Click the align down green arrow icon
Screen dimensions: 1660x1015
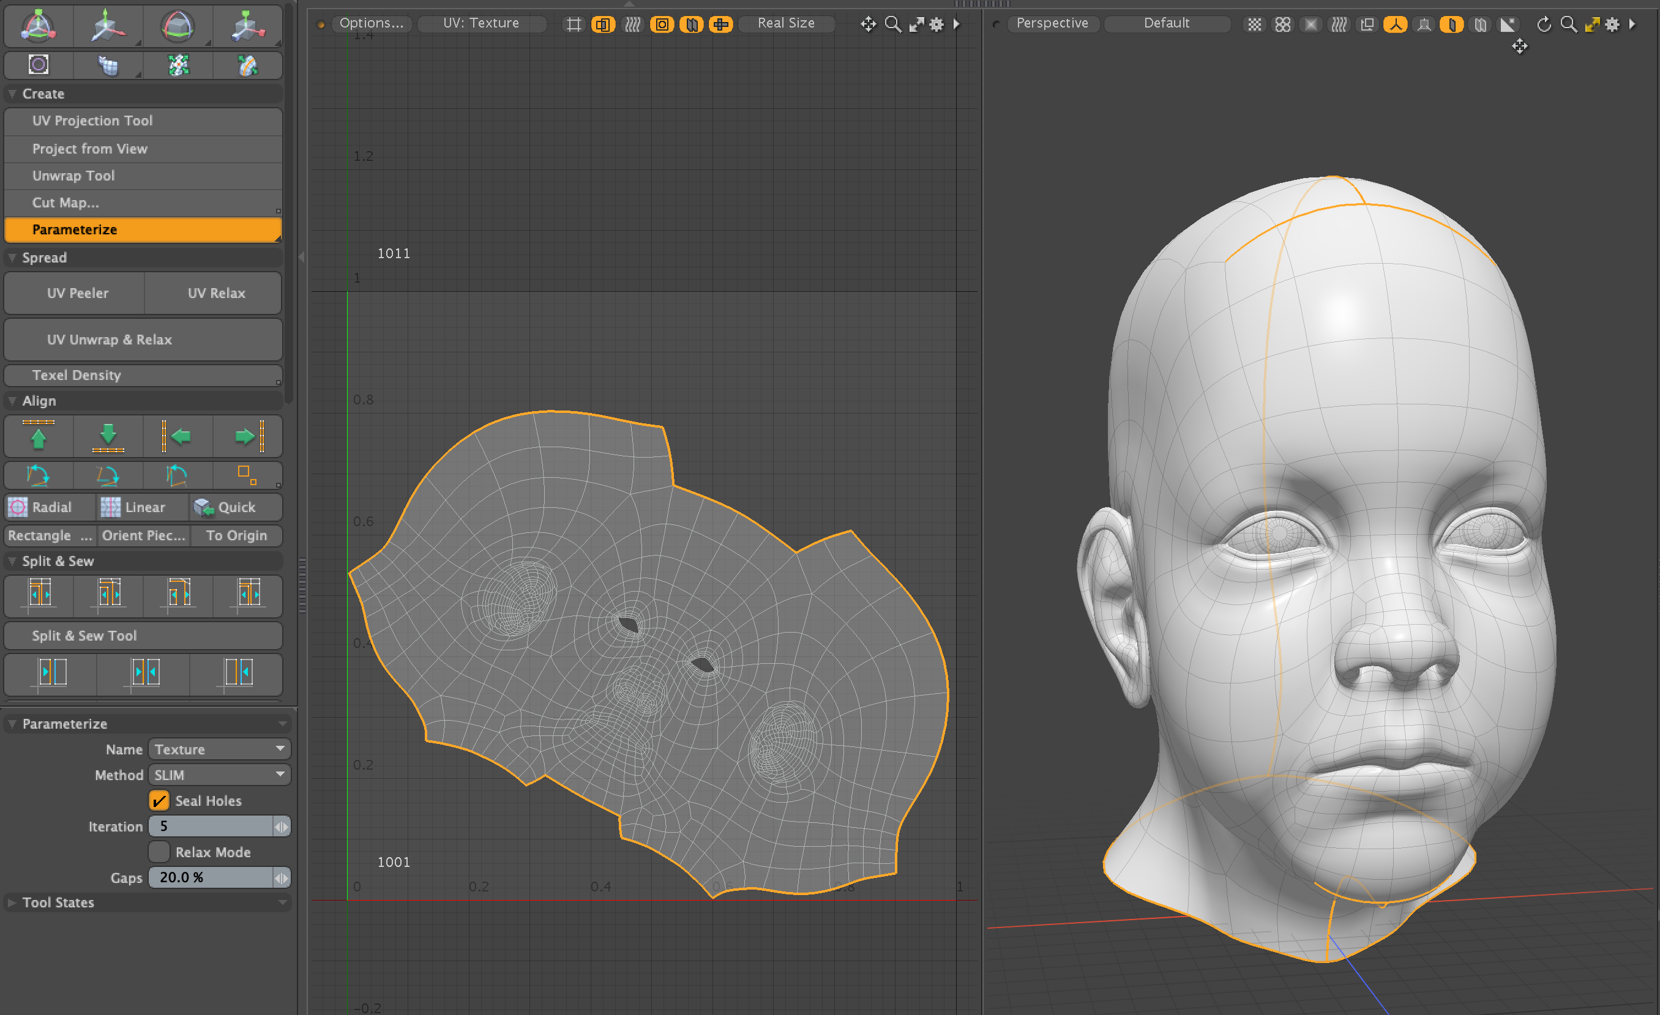tap(108, 436)
